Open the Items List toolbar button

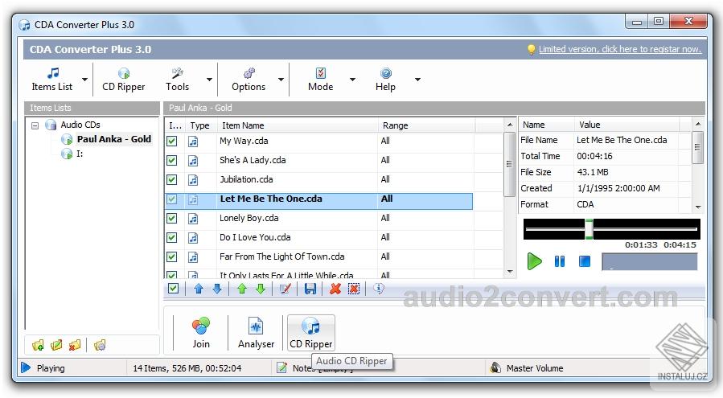[51, 80]
